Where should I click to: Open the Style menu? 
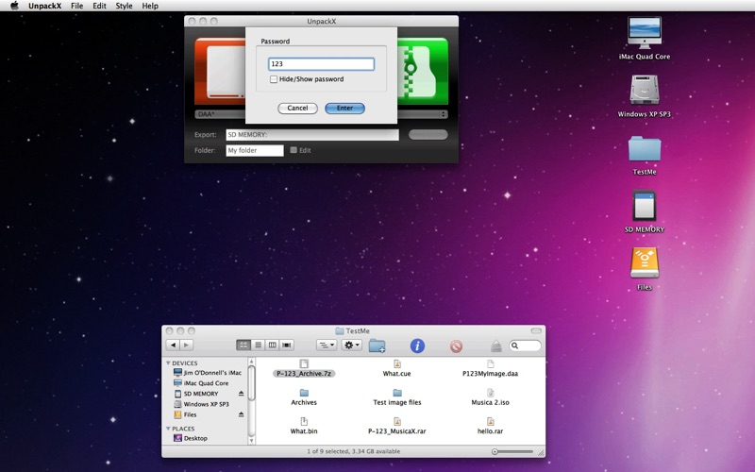pos(124,6)
